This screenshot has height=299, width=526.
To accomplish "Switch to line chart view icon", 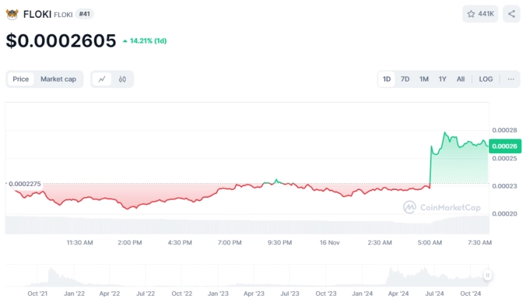I will point(102,80).
